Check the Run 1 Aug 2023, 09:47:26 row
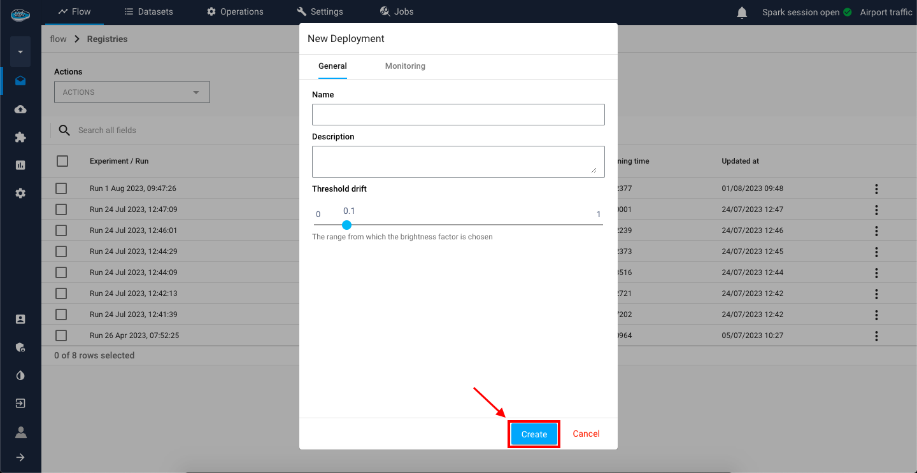 (61, 188)
